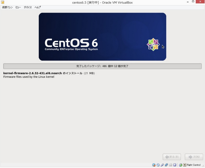
Task: Click the keyboard capture arrow icon
Action: coord(185,165)
